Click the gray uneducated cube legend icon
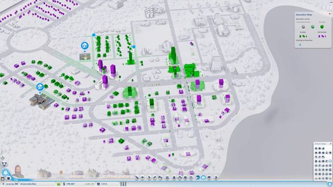This screenshot has height=187, width=333. coord(303,26)
